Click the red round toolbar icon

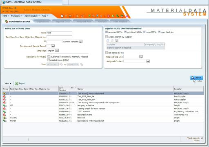pos(108,16)
